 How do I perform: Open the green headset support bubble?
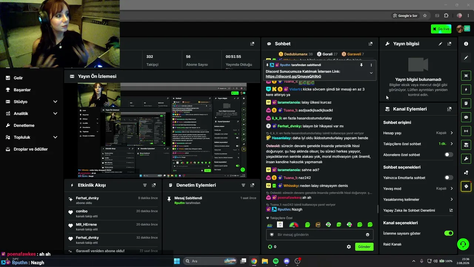(x=463, y=244)
